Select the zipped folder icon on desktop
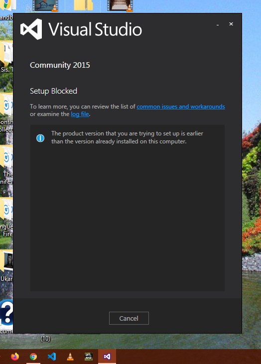 coord(83,5)
